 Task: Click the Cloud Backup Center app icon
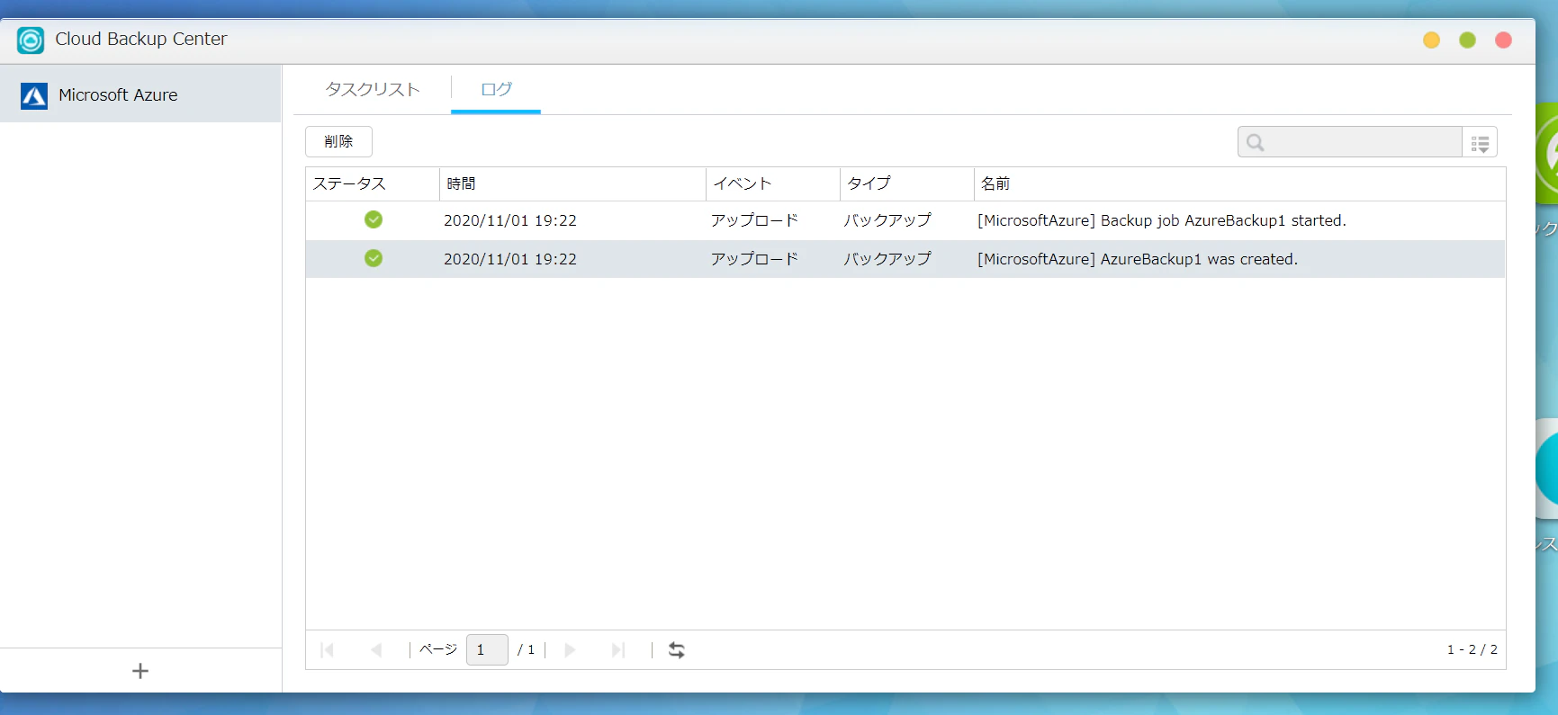click(31, 40)
